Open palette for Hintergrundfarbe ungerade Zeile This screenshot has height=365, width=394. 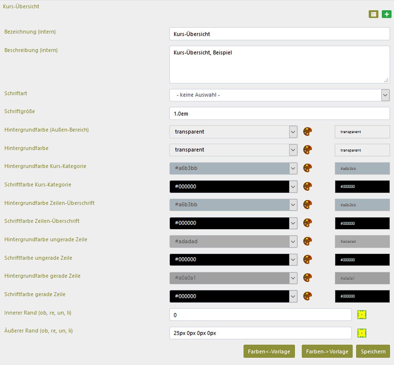point(307,241)
